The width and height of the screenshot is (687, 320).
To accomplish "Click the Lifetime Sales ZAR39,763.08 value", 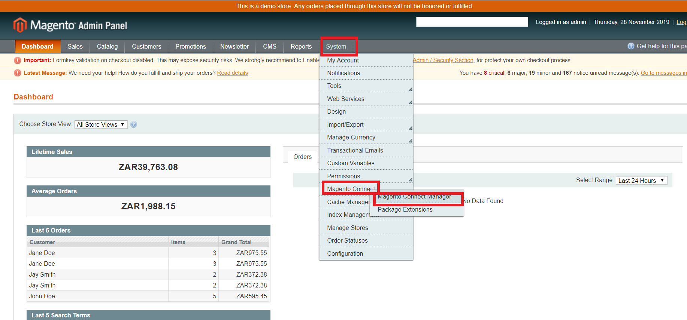I will pyautogui.click(x=148, y=167).
